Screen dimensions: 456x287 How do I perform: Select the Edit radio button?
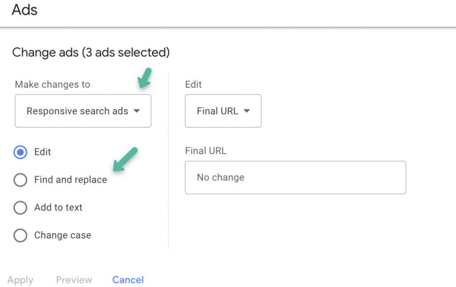(20, 152)
